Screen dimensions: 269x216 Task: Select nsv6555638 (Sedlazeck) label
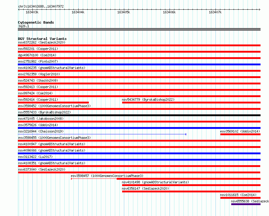click(250, 201)
